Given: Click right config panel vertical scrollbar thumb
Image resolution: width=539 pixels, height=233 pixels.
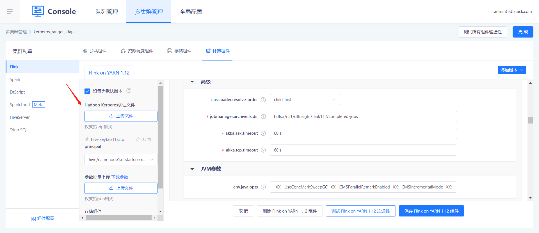Looking at the screenshot, I should coord(530,120).
